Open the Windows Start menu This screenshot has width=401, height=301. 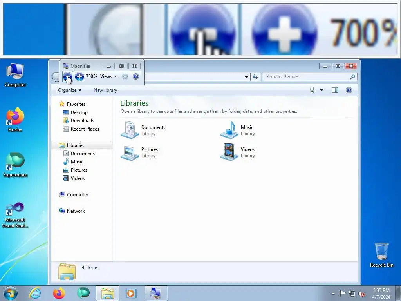click(x=11, y=293)
